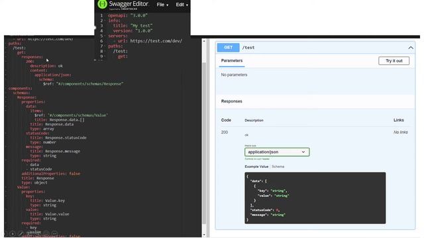424x238 pixels.
Task: Click the 'additionalProperties: false' line under Response
Action: tap(51, 173)
